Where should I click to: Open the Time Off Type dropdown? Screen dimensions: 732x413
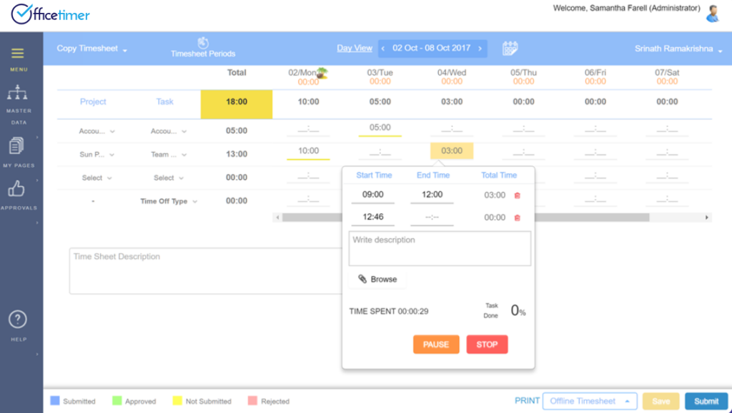(x=169, y=201)
